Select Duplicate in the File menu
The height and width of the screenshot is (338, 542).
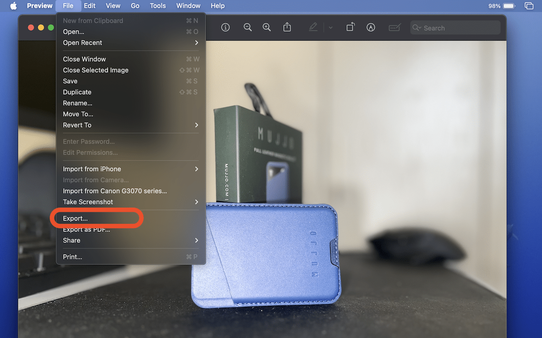click(131, 92)
